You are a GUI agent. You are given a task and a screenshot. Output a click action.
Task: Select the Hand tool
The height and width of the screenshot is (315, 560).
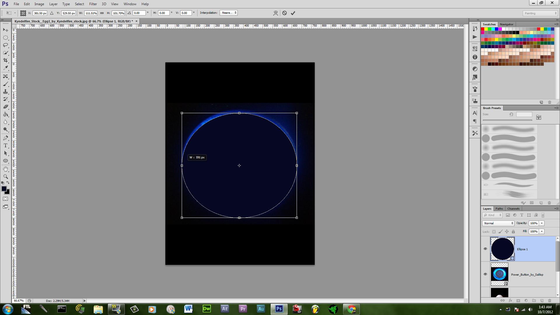6,169
